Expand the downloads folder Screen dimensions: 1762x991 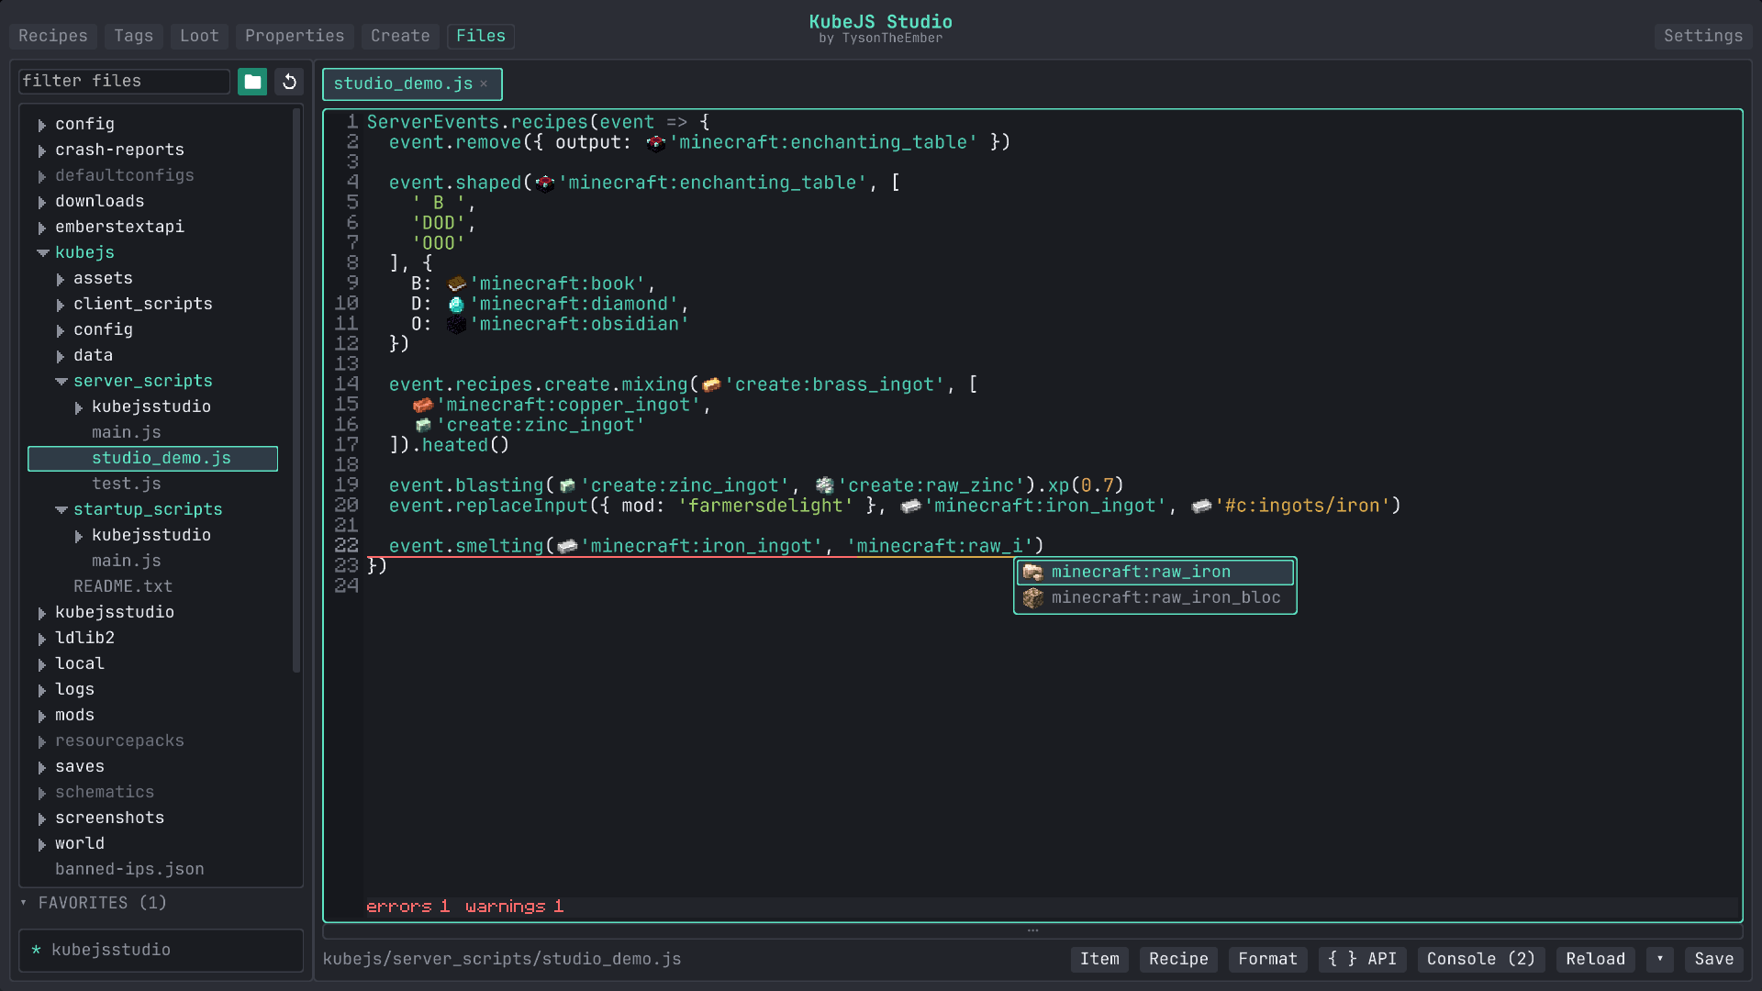42,202
